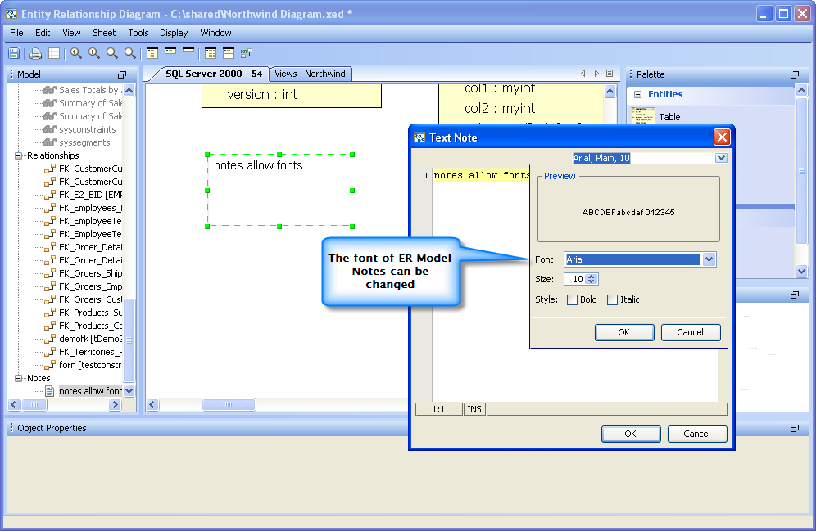The image size is (816, 531).
Task: Click the next tab arrow icon
Action: click(596, 74)
